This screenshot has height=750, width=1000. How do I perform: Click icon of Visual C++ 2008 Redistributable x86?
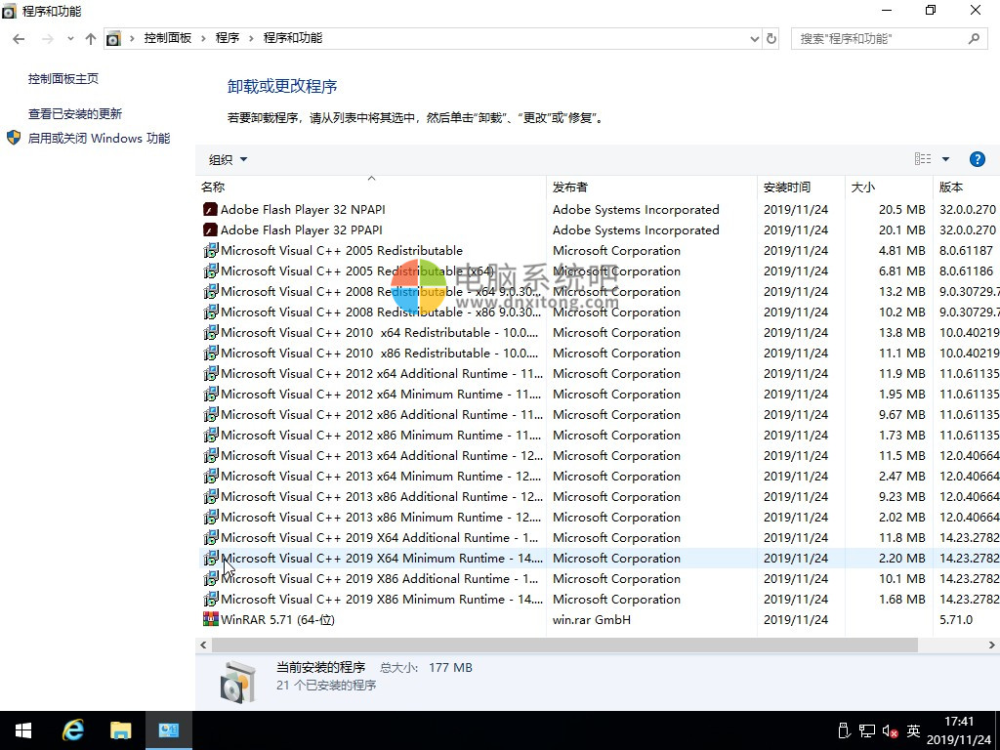coord(211,312)
